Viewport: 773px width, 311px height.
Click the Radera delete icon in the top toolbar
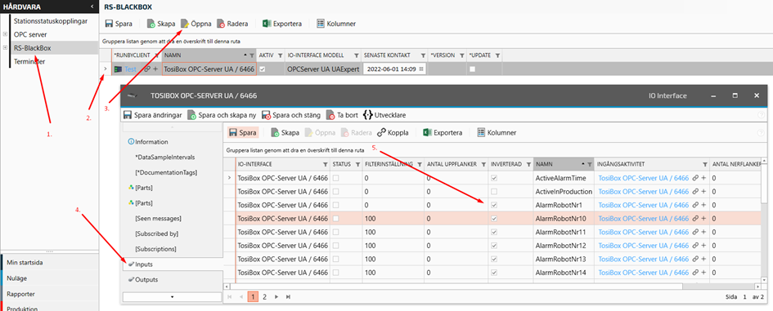point(222,24)
